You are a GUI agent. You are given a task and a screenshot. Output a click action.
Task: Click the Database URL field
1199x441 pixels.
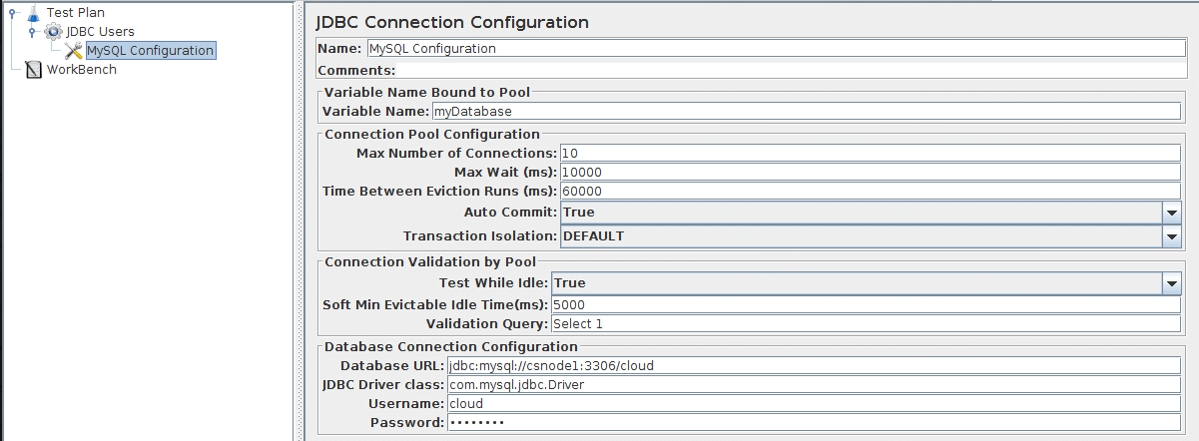pyautogui.click(x=813, y=365)
